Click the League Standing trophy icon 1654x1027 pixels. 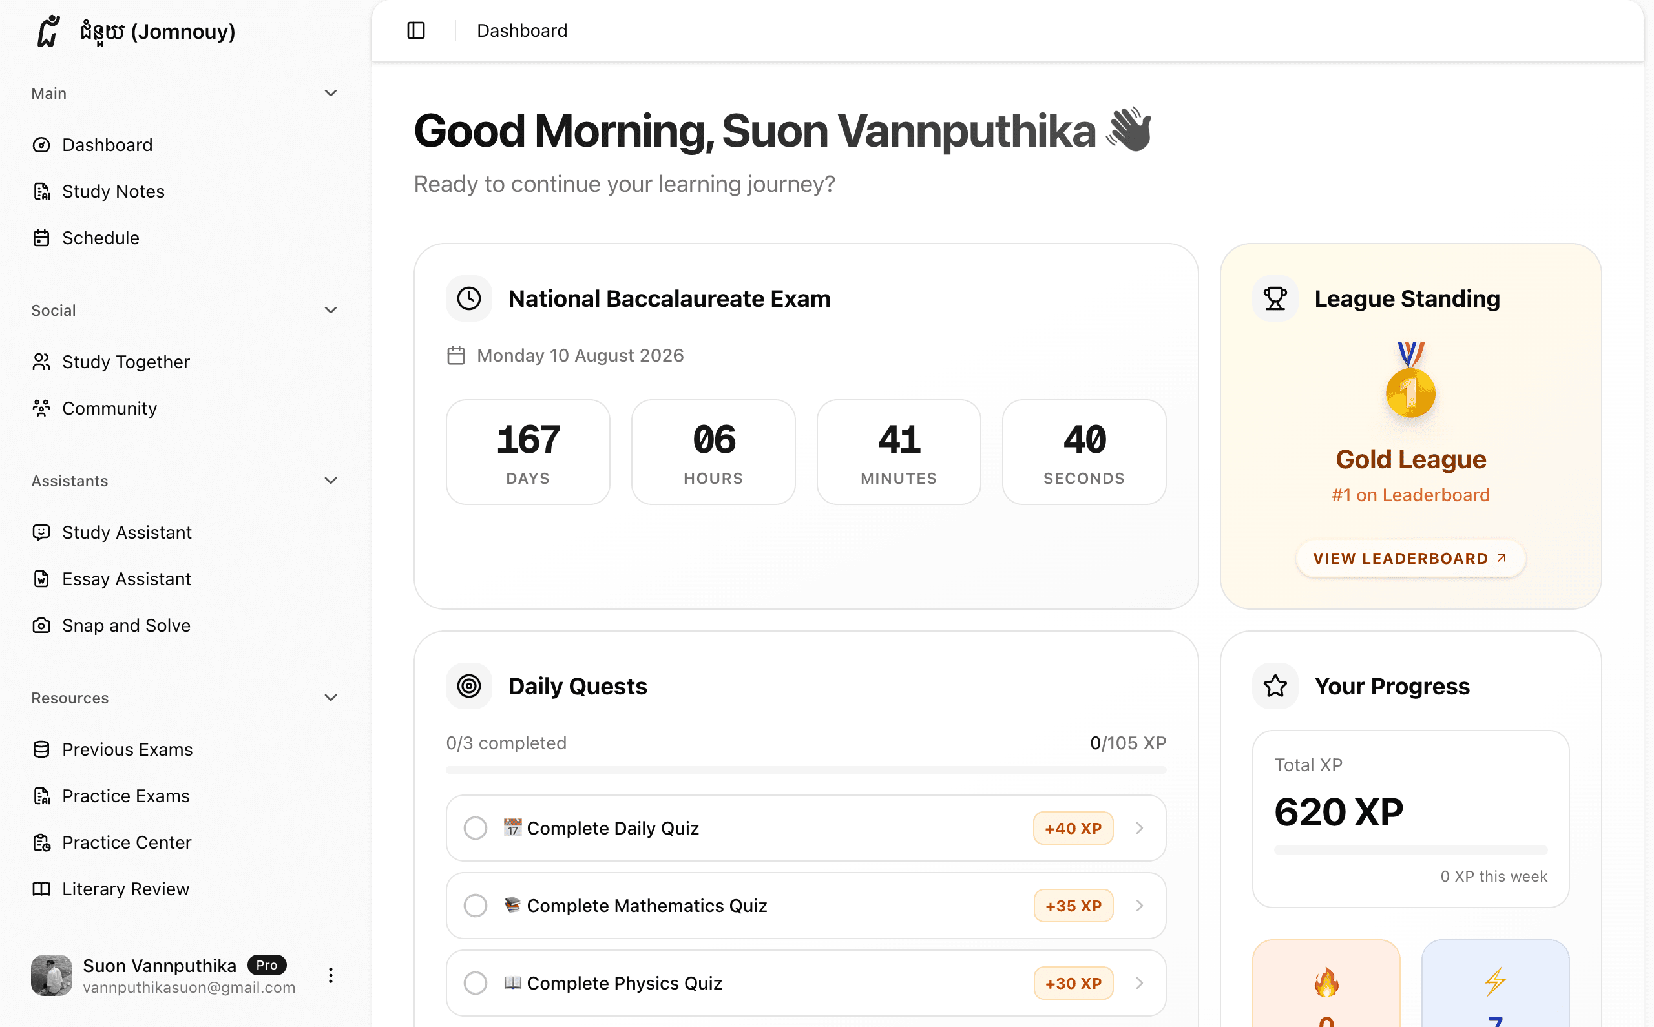(x=1274, y=298)
